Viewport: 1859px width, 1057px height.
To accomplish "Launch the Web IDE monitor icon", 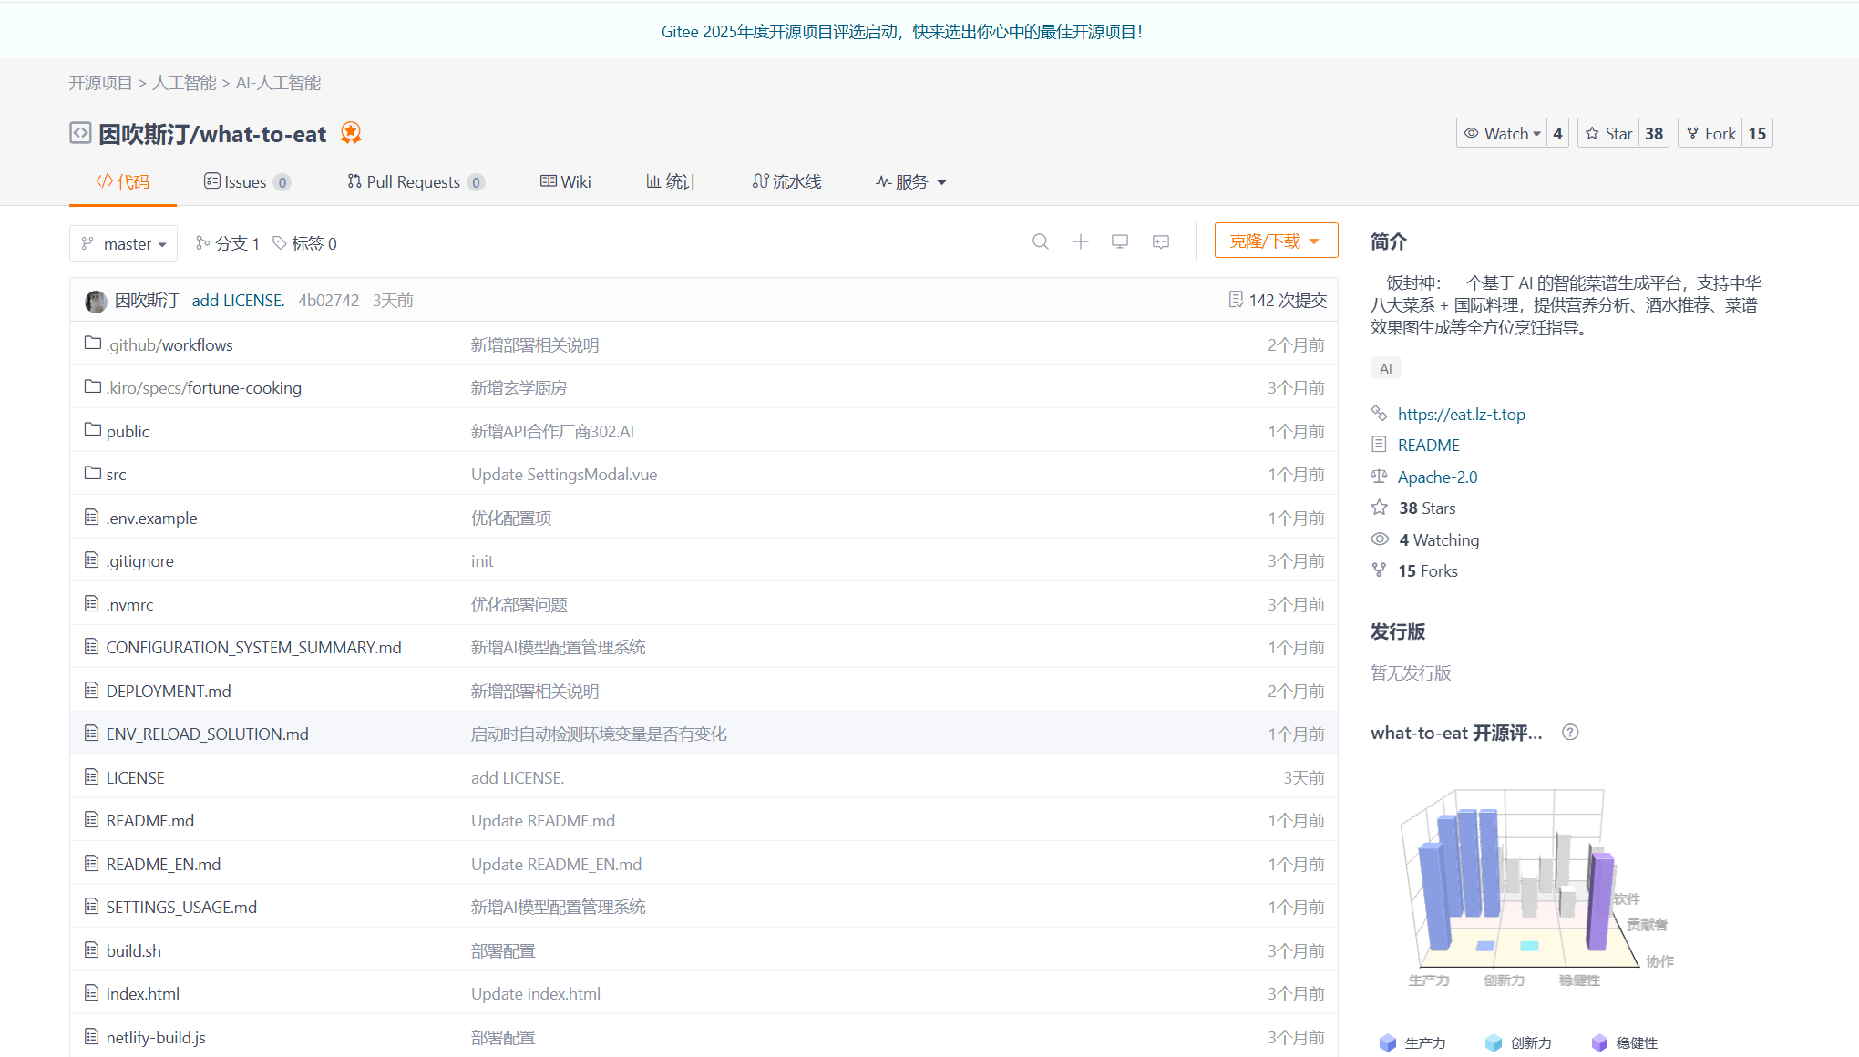I will tap(1120, 241).
